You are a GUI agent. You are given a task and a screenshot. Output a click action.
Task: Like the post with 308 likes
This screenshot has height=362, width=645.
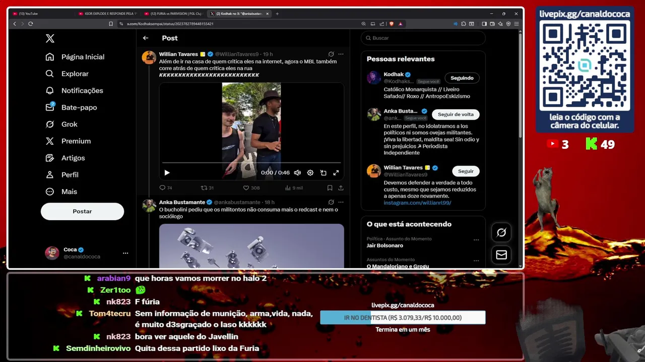[x=251, y=188]
